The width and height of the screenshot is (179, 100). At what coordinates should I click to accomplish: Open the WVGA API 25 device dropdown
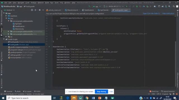click(x=114, y=6)
